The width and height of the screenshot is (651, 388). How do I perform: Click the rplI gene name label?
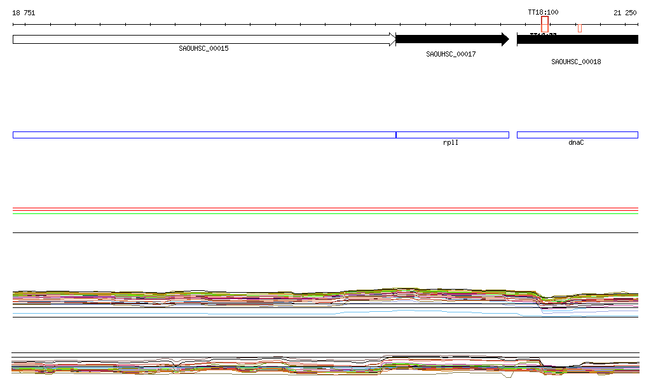[451, 143]
